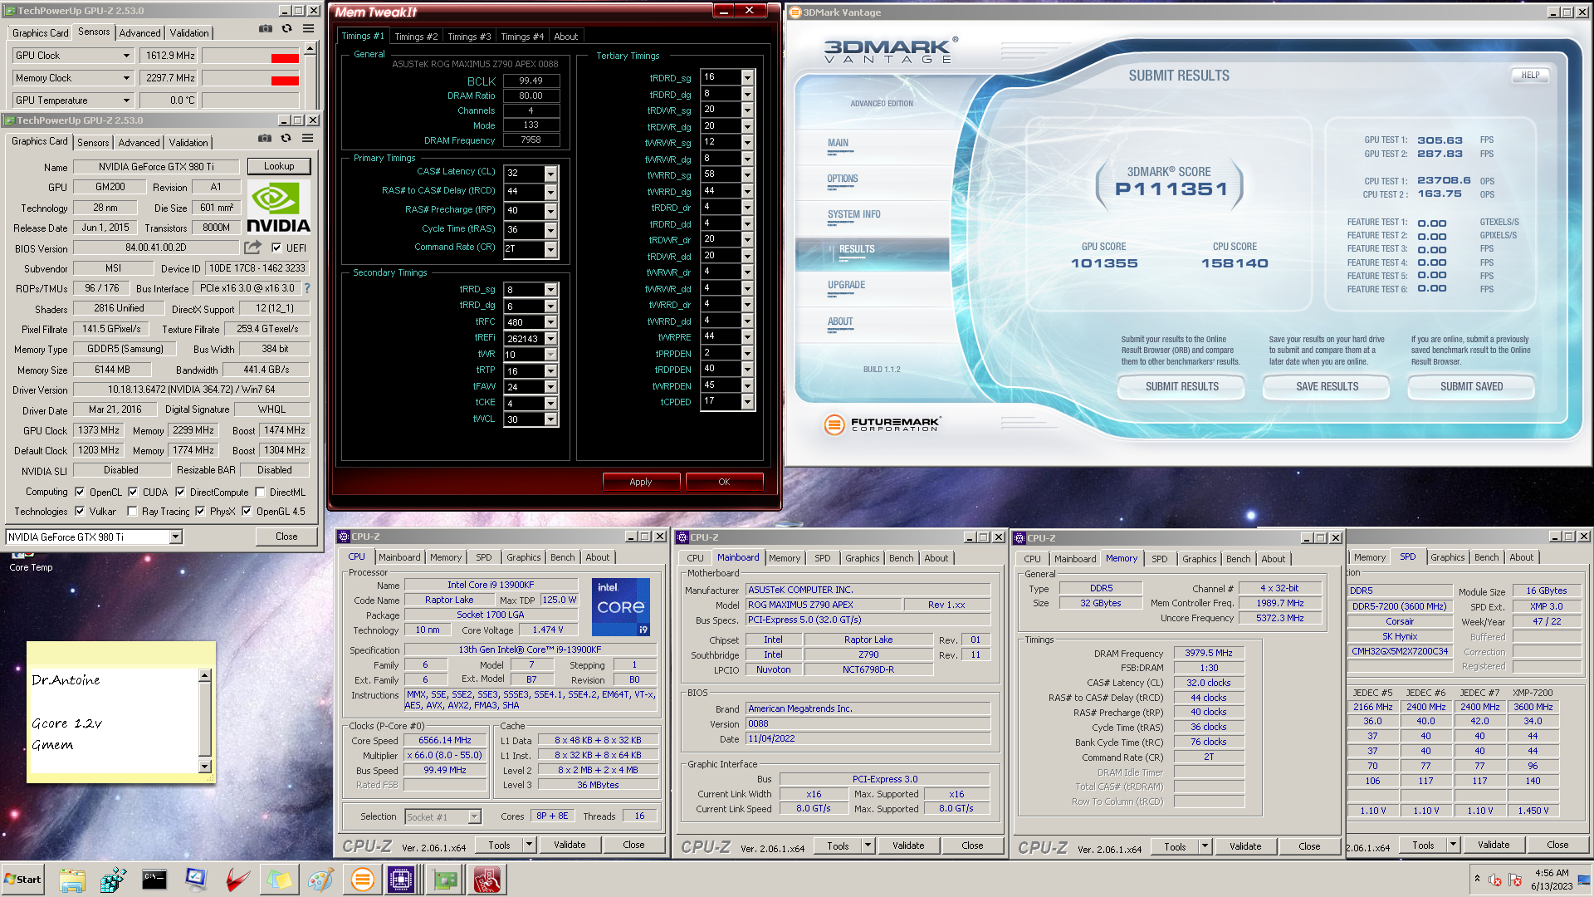Screen dimensions: 1594x897
Task: Click the Lookup button in GPU-Z
Action: pos(279,166)
